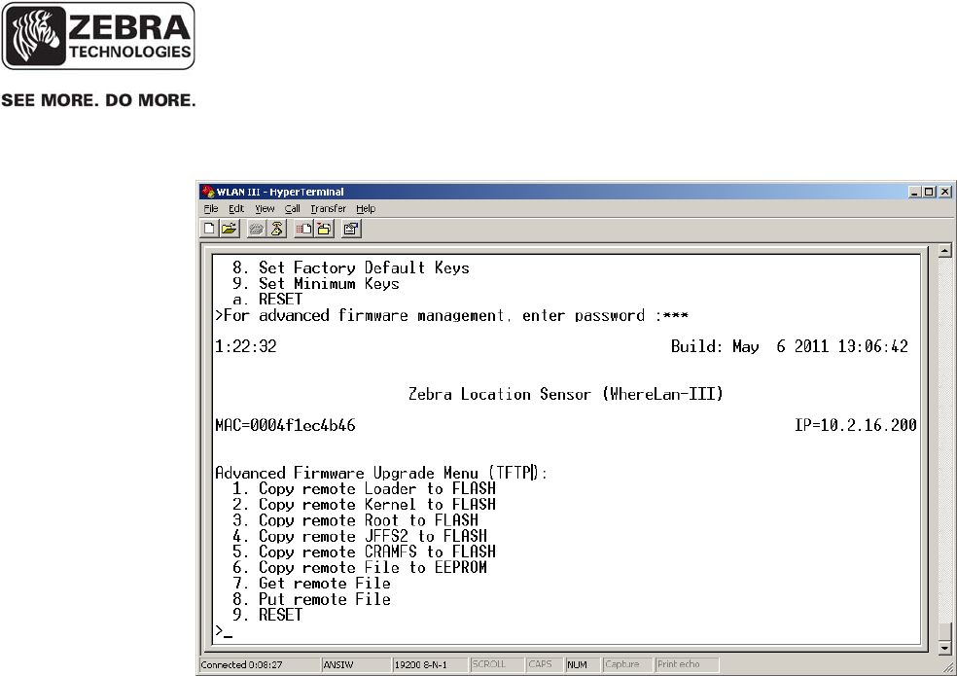The width and height of the screenshot is (957, 676).
Task: Click the Properties toolbar icon
Action: tap(351, 229)
